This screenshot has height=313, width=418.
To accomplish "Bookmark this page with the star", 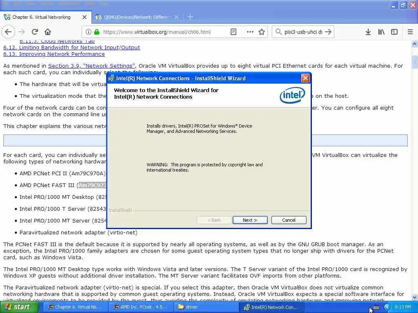I will point(262,32).
